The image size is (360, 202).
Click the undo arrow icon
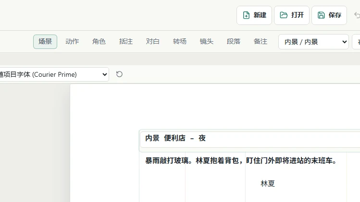click(x=357, y=15)
